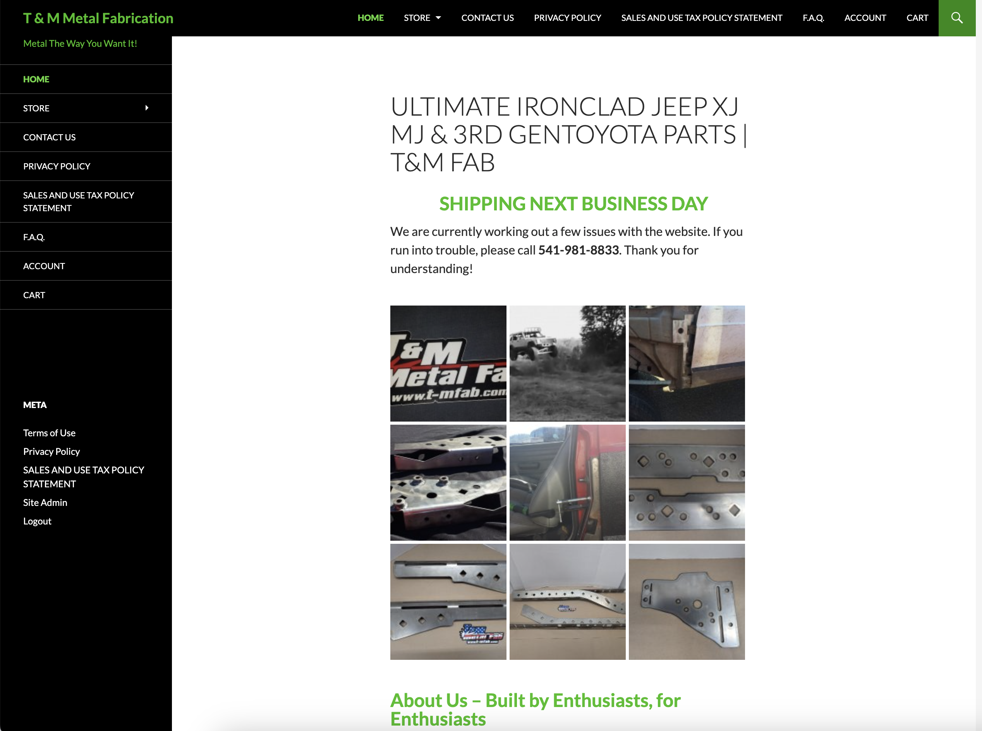Screen dimensions: 982x731
Task: Open the black-and-white jumping Jeep thumbnail
Action: coord(567,363)
